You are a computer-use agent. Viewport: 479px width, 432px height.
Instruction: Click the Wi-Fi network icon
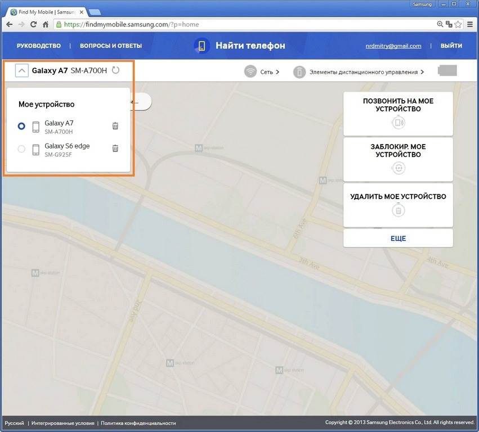click(250, 72)
